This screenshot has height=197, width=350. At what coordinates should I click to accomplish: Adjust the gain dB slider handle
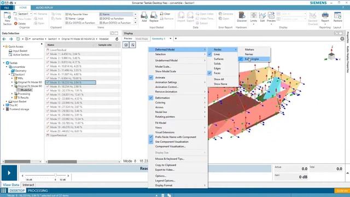click(55, 176)
